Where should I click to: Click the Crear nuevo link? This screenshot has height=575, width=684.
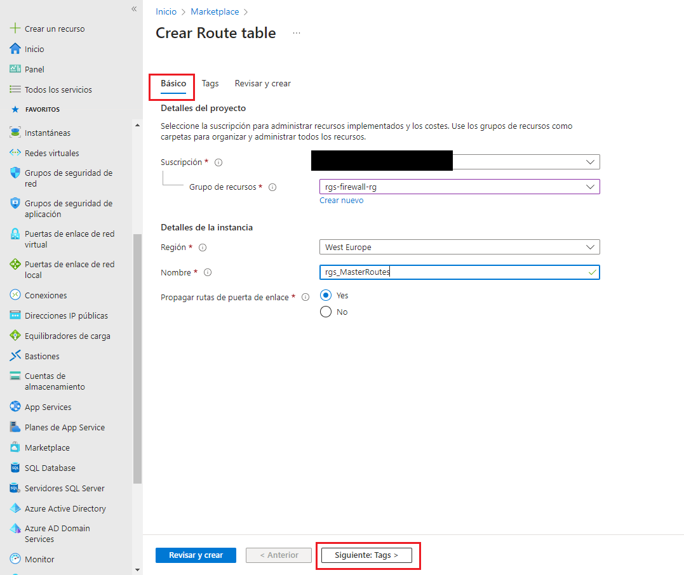tap(341, 200)
